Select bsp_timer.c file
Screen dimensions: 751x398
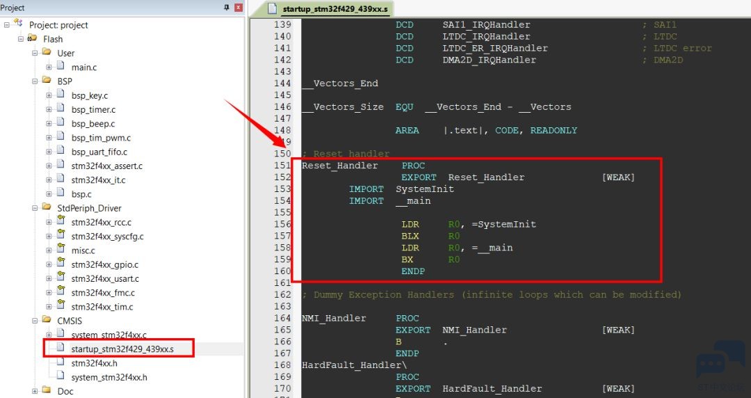click(93, 109)
